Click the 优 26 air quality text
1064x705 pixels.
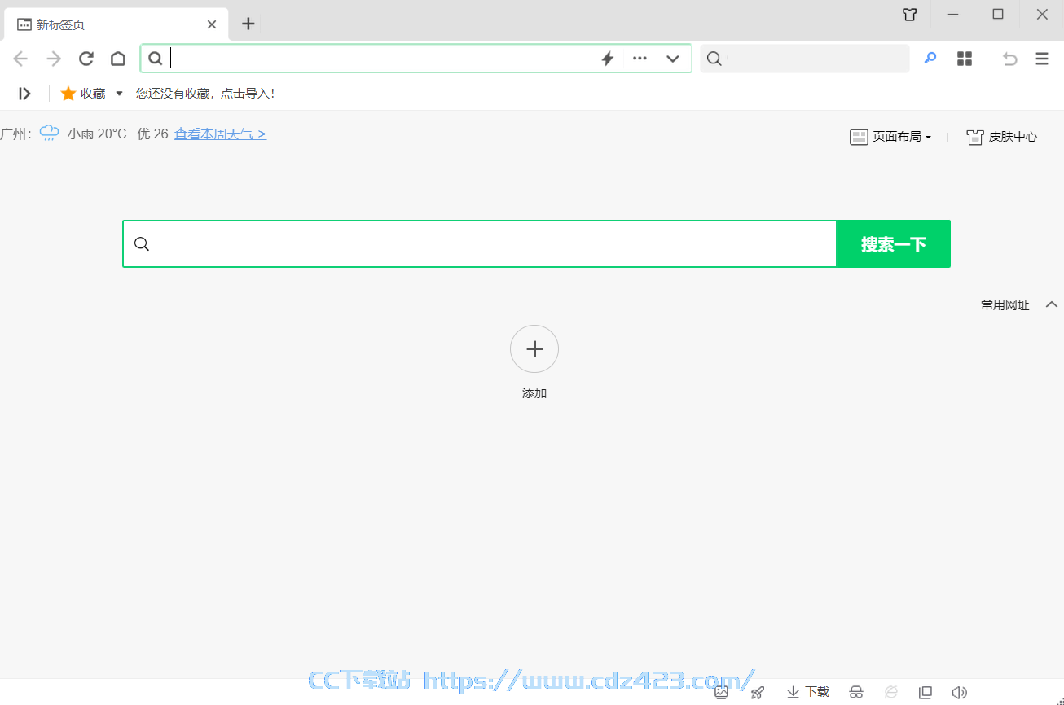(x=152, y=134)
